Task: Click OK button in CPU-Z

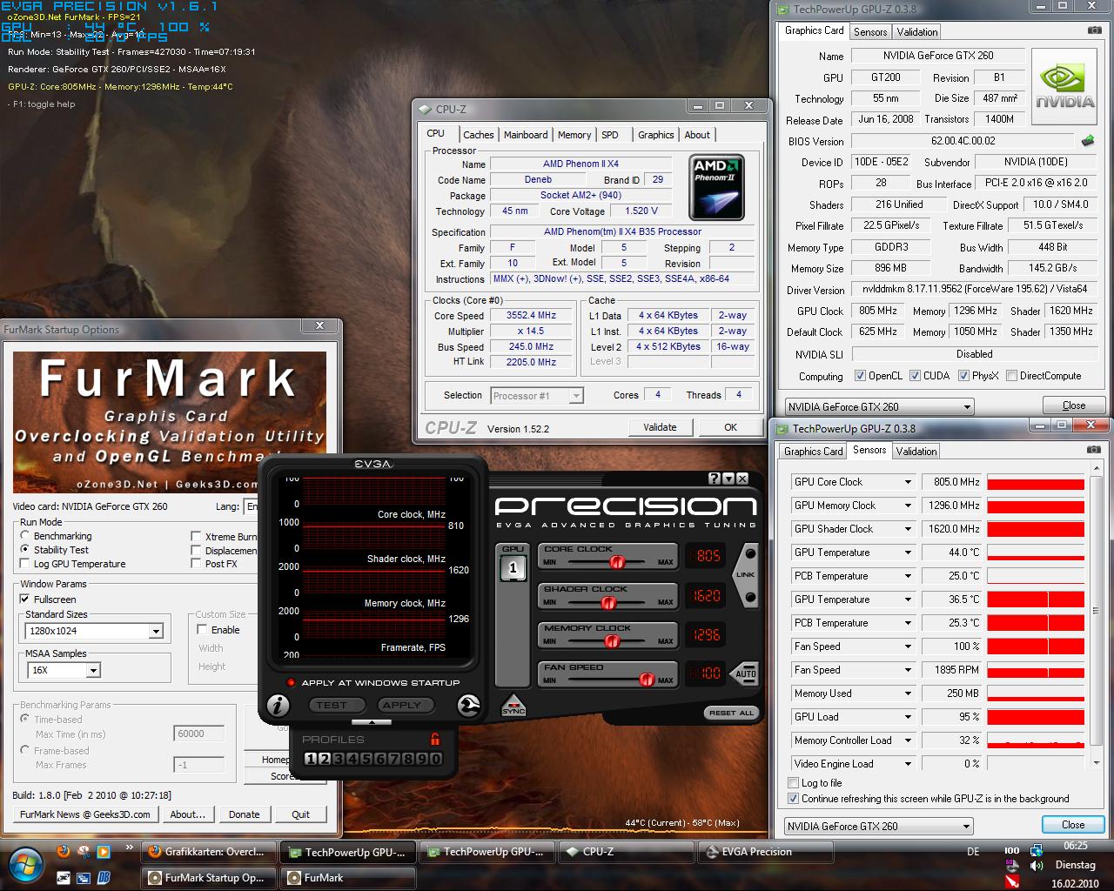Action: point(730,427)
